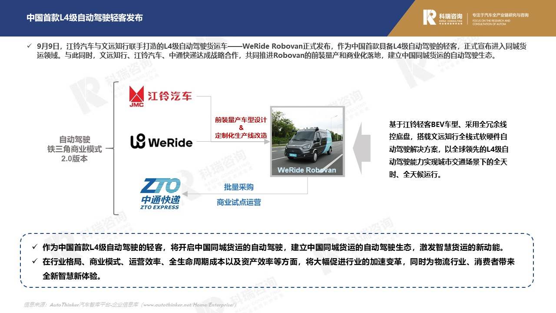Click the JMC 江铃汽车 logo

click(160, 96)
